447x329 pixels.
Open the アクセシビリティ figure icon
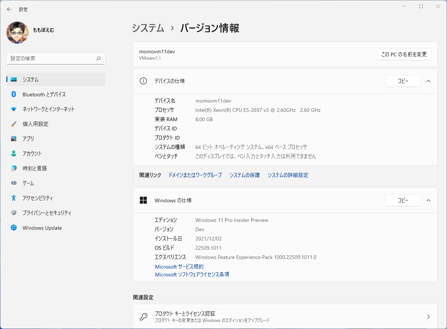pyautogui.click(x=14, y=198)
